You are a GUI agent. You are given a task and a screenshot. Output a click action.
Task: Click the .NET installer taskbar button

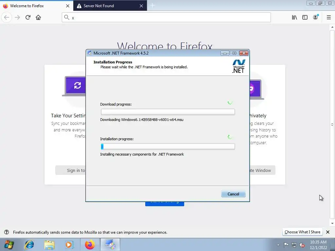tap(110, 244)
